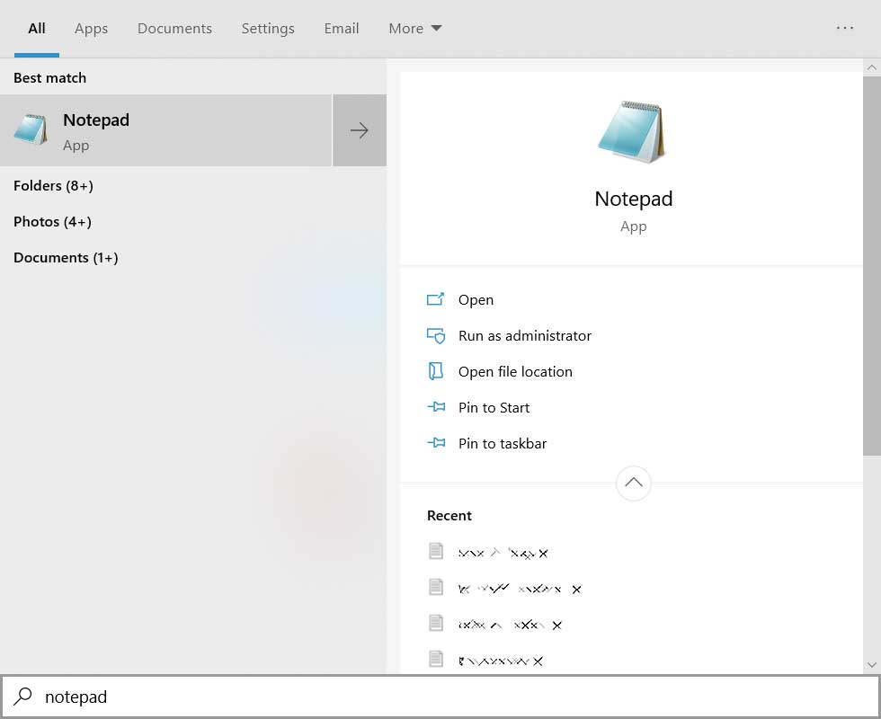
Task: Click the magnifier search icon
Action: coord(23,696)
